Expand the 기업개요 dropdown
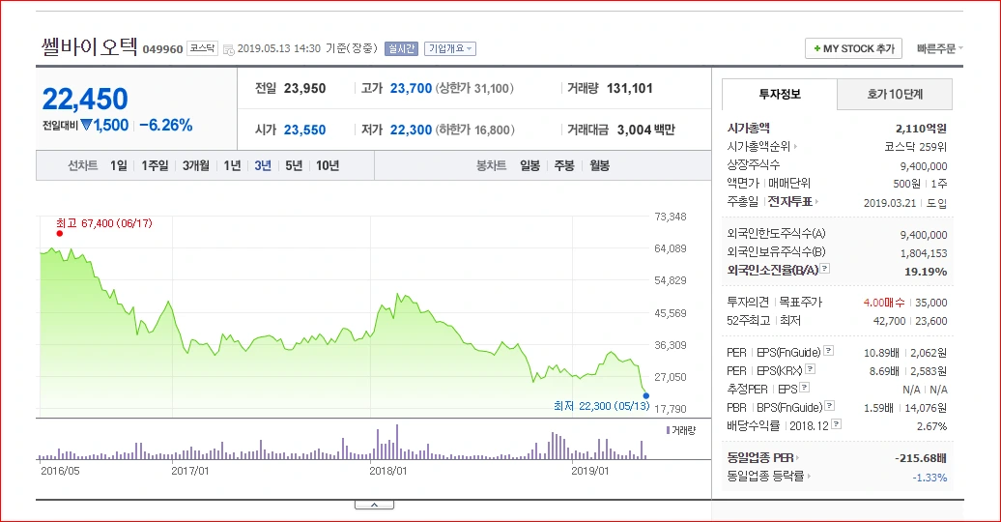 450,48
